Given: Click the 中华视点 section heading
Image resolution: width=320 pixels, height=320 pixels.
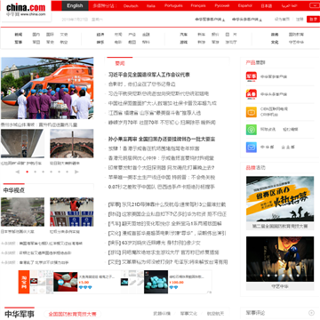Looking at the screenshot, I should point(14,190).
